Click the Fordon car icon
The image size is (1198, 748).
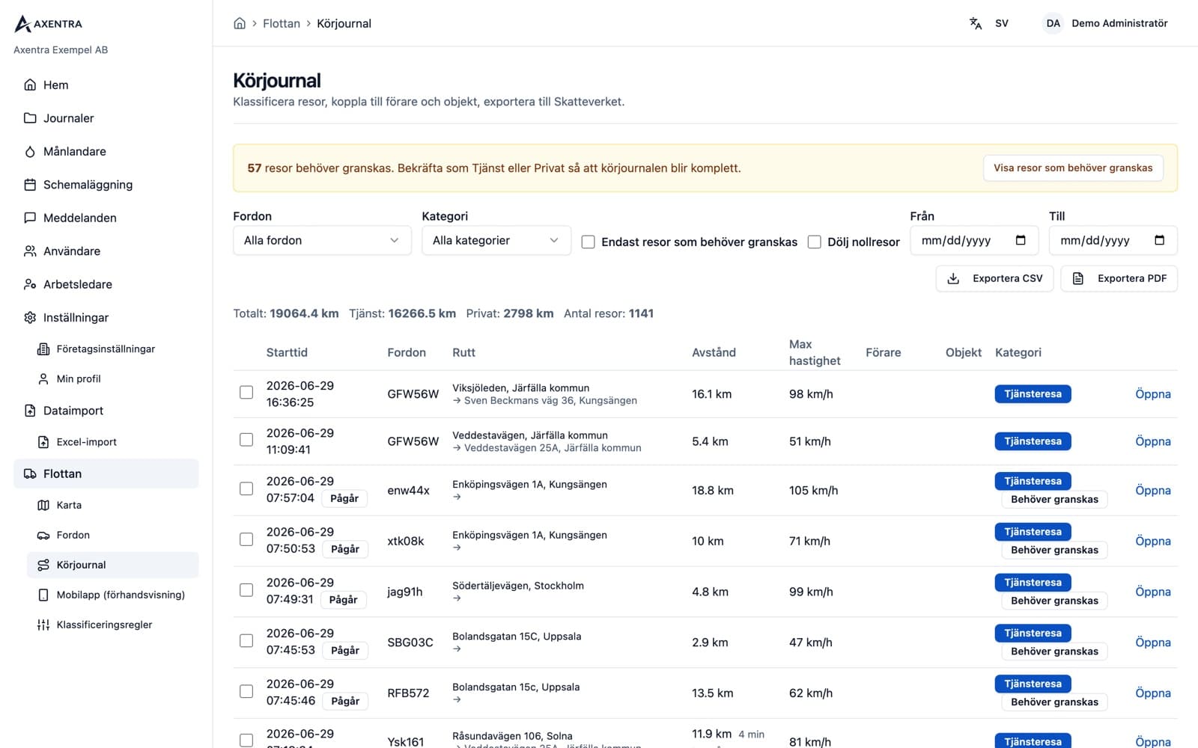click(43, 535)
